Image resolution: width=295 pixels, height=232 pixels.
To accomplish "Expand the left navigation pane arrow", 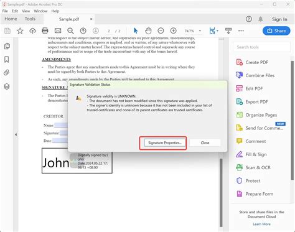I will [16, 134].
